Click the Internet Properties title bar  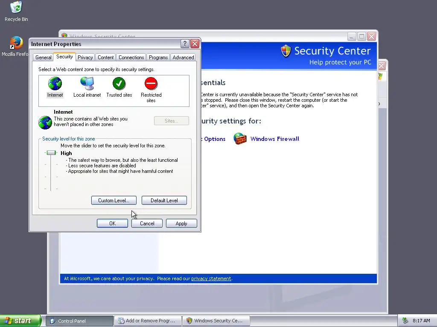(105, 44)
